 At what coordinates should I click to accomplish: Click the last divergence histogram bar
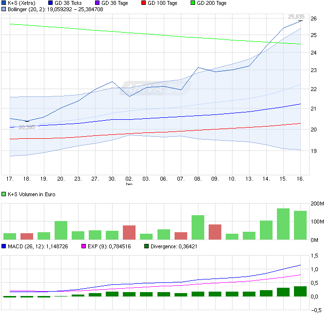[x=300, y=291]
